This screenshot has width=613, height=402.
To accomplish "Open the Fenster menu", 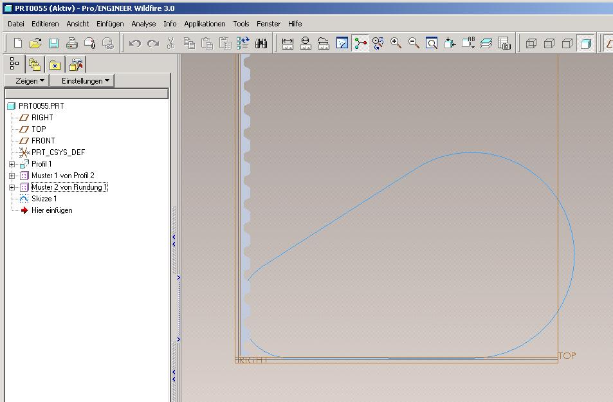I will 269,24.
